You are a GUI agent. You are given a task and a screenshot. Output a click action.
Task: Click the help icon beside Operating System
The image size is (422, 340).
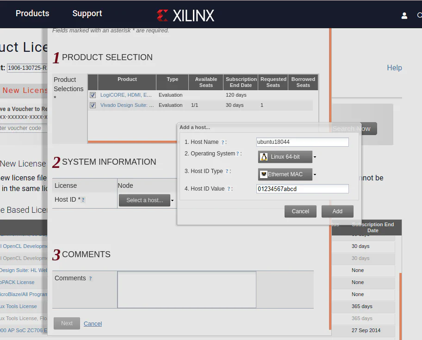click(x=238, y=154)
